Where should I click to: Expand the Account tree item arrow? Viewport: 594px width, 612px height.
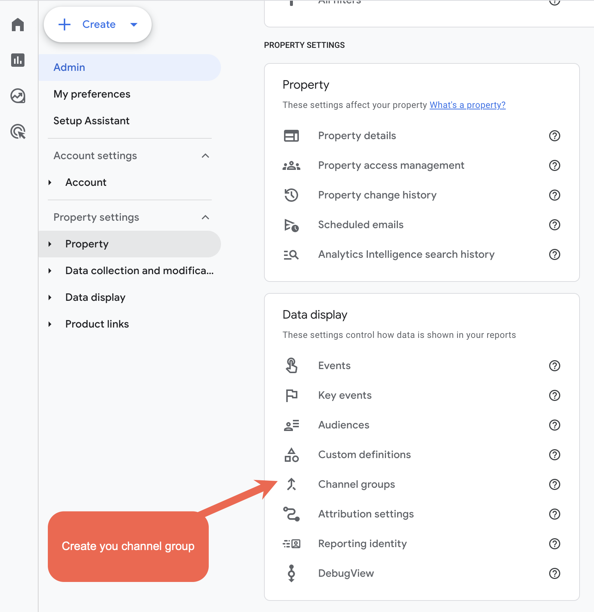[x=50, y=182]
